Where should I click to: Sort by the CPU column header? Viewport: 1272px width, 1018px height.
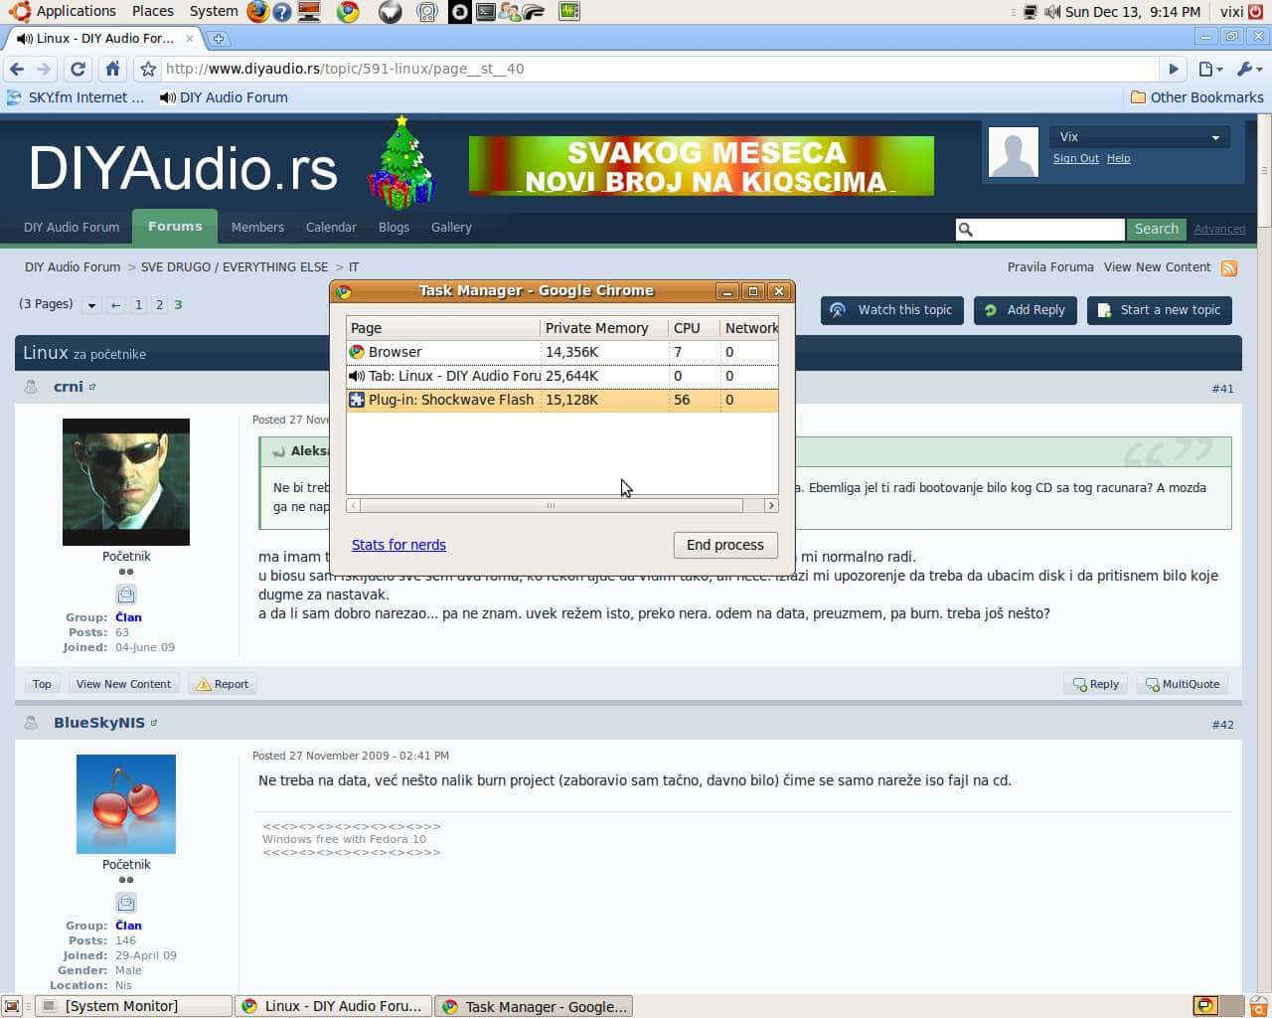tap(695, 328)
